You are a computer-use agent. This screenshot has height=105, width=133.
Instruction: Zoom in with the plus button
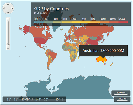tap(8, 19)
